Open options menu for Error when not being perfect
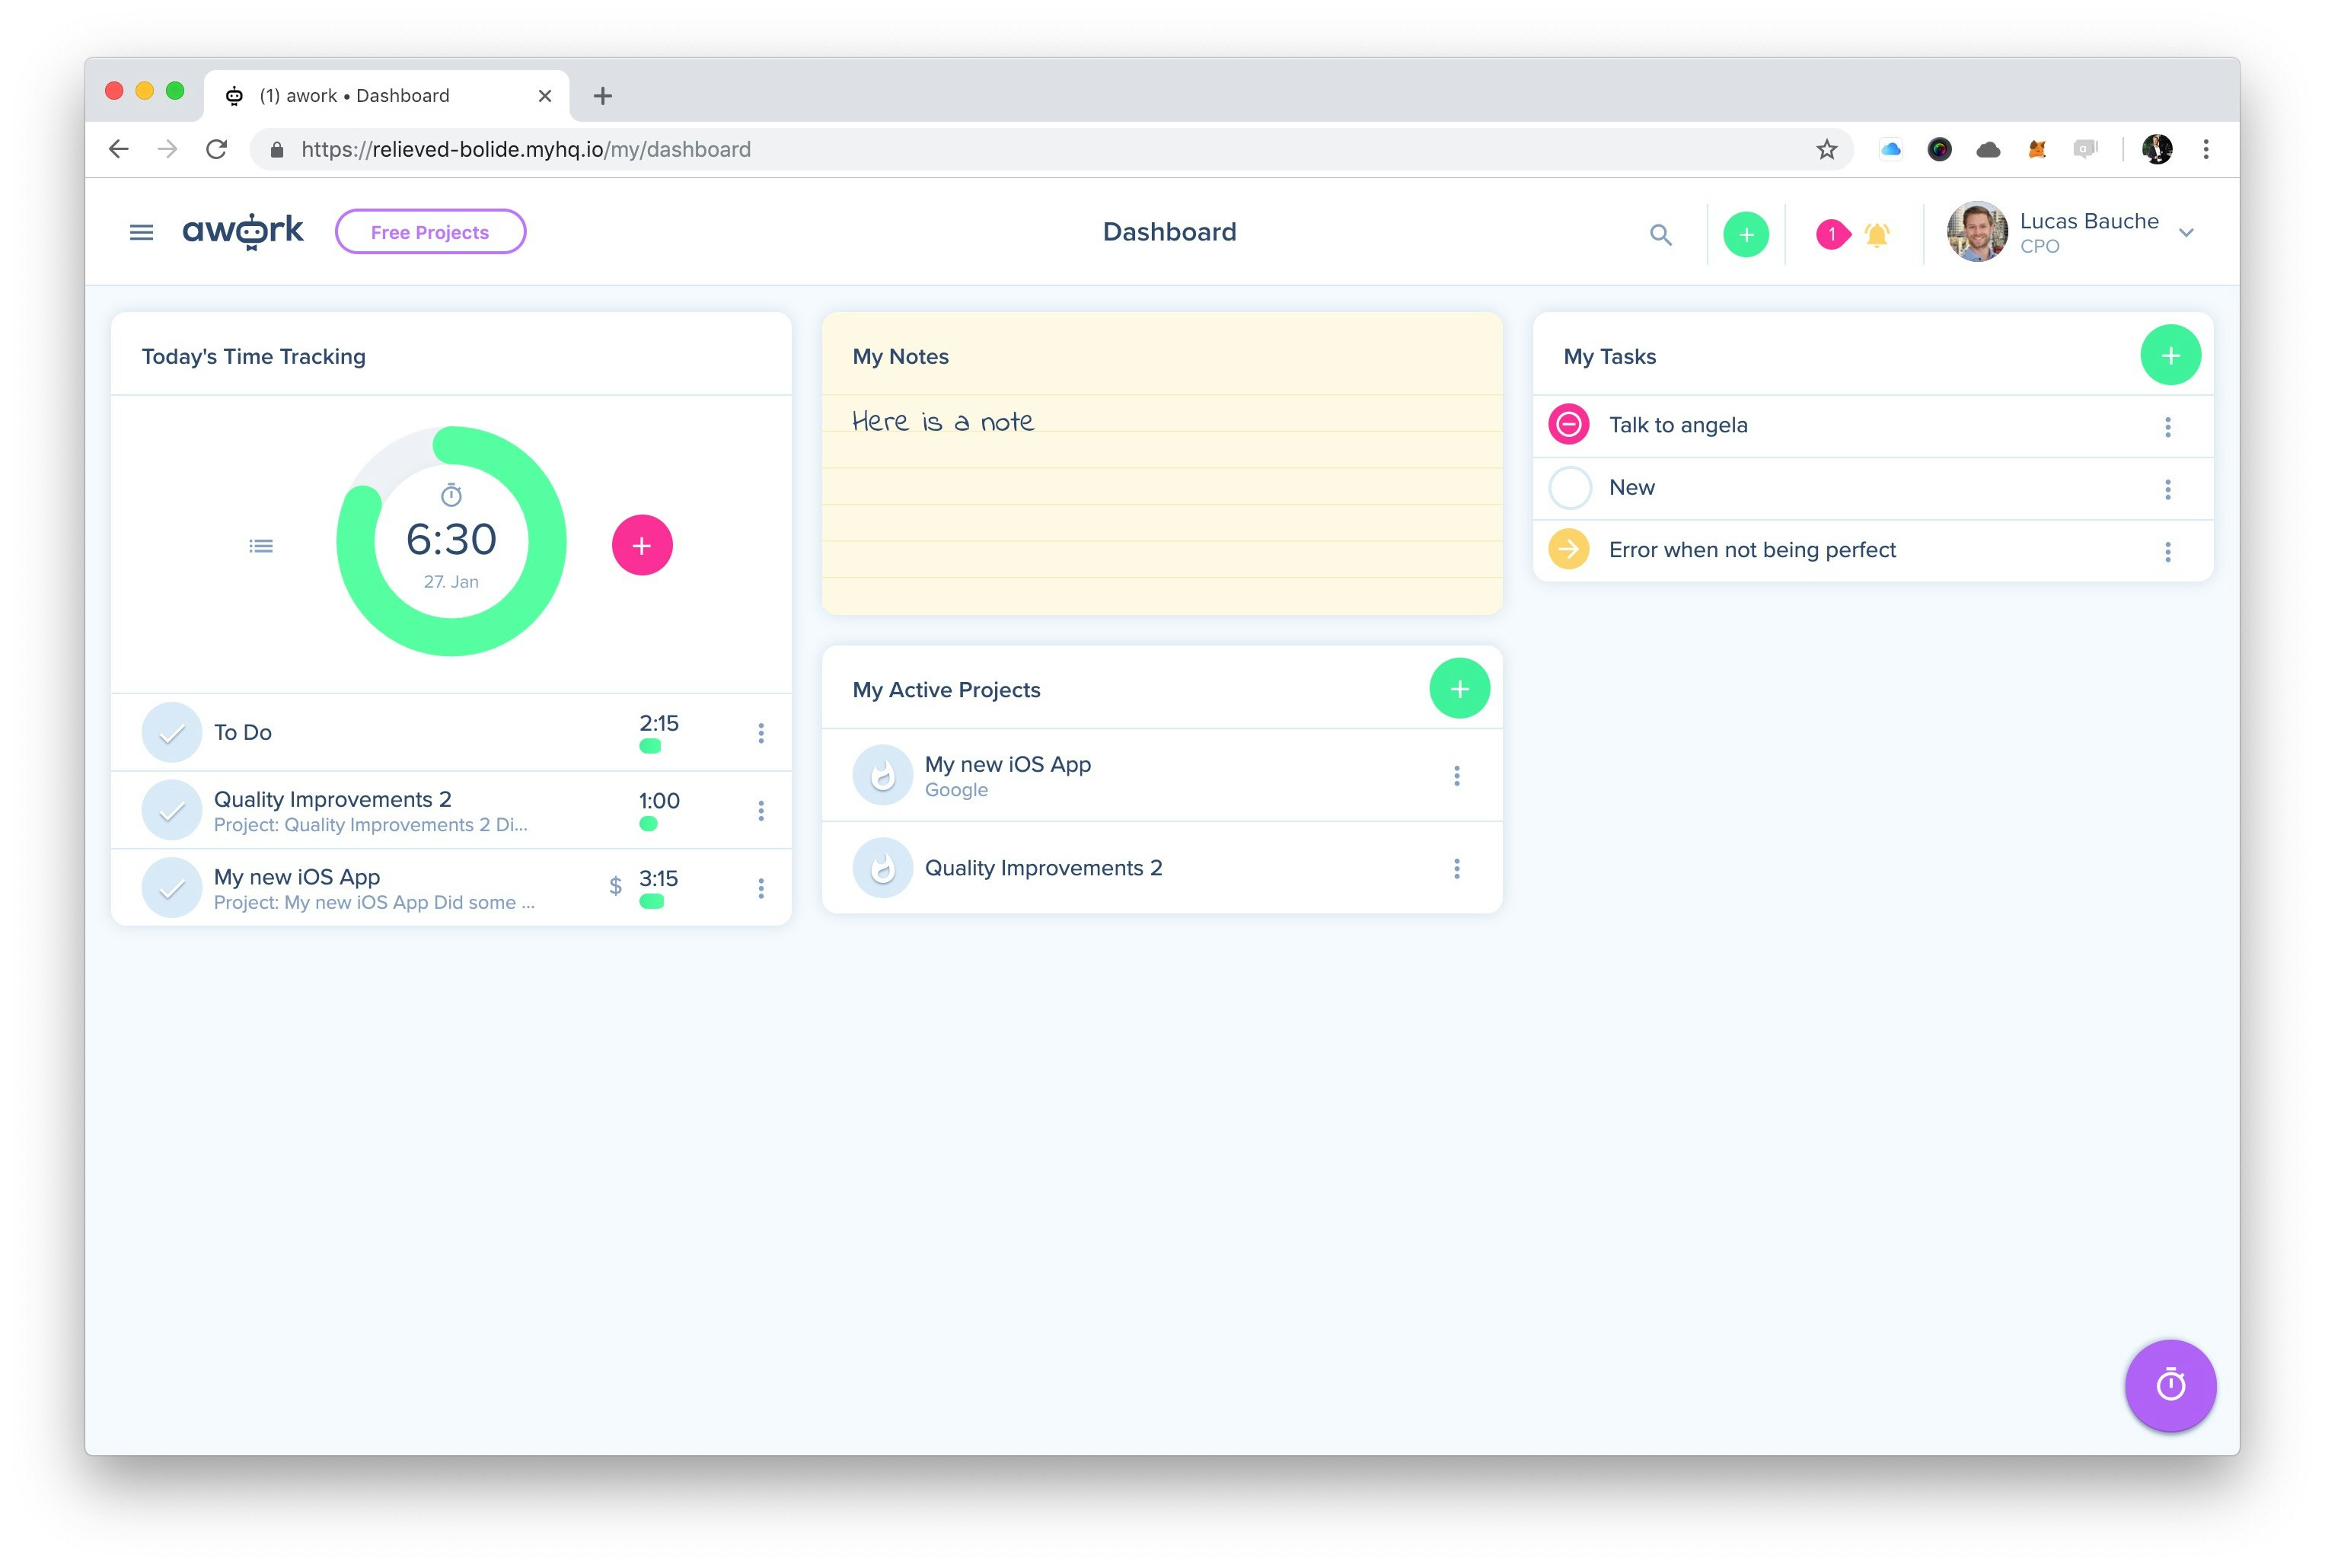The height and width of the screenshot is (1568, 2325). click(2168, 551)
